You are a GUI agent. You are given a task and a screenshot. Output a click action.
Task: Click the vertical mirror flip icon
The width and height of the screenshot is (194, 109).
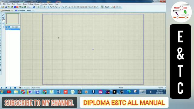pos(3,27)
